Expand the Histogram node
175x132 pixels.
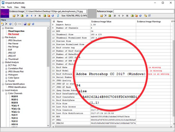point(6,75)
